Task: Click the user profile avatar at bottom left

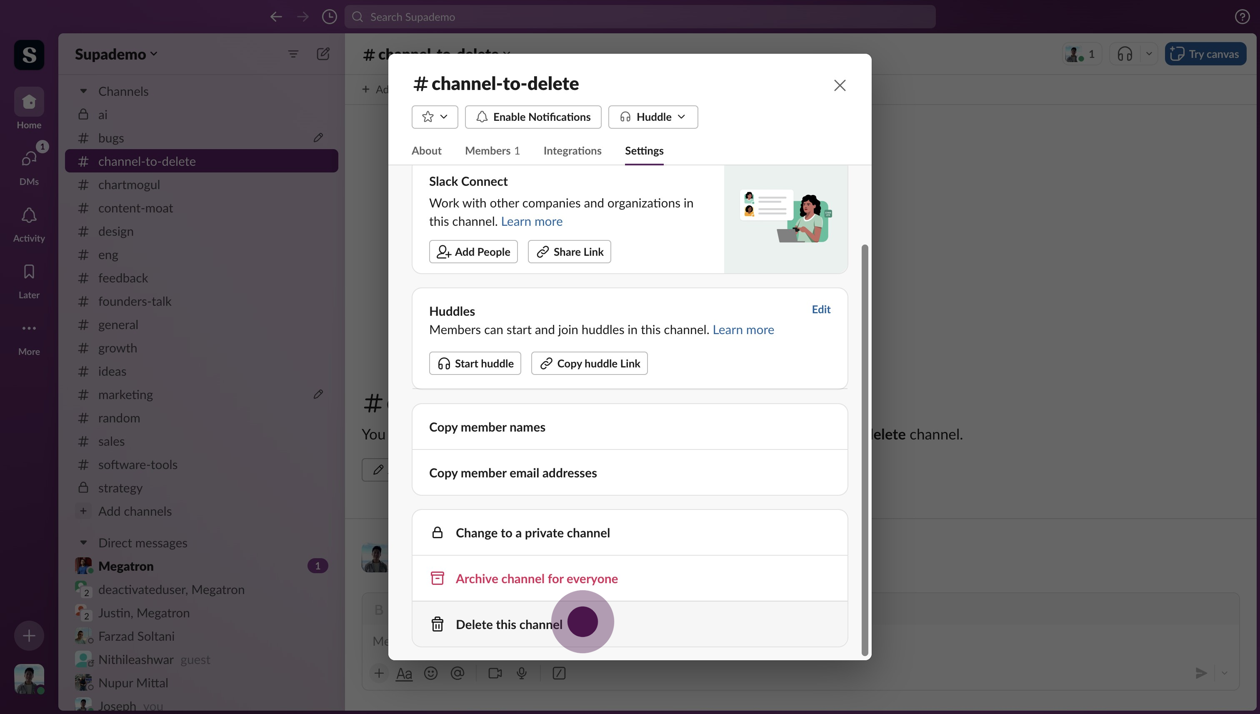Action: coord(29,679)
